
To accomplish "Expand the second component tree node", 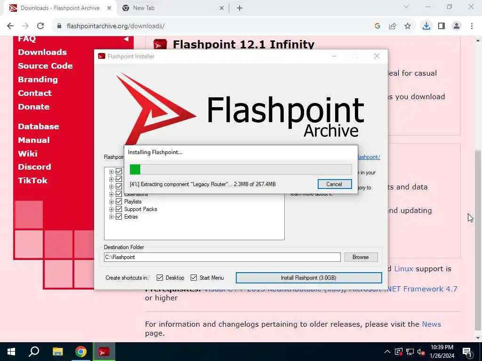I will click(111, 179).
